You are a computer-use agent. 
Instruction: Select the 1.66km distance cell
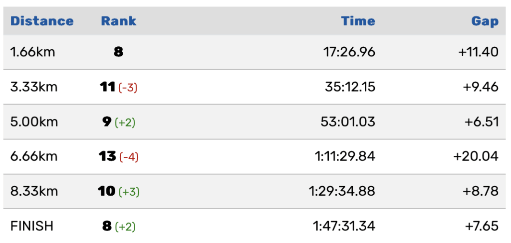tap(33, 52)
